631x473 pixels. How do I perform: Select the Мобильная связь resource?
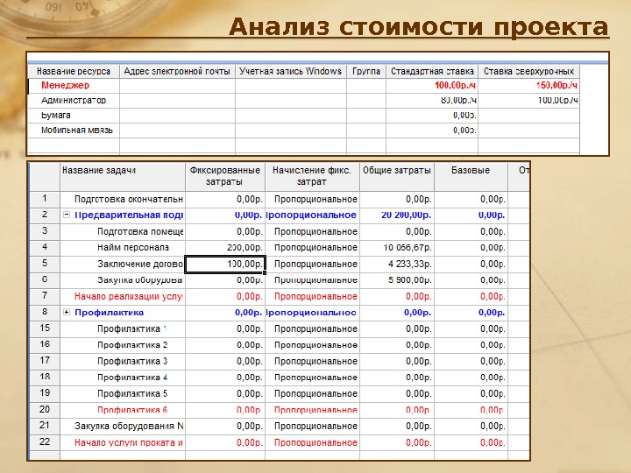[76, 131]
